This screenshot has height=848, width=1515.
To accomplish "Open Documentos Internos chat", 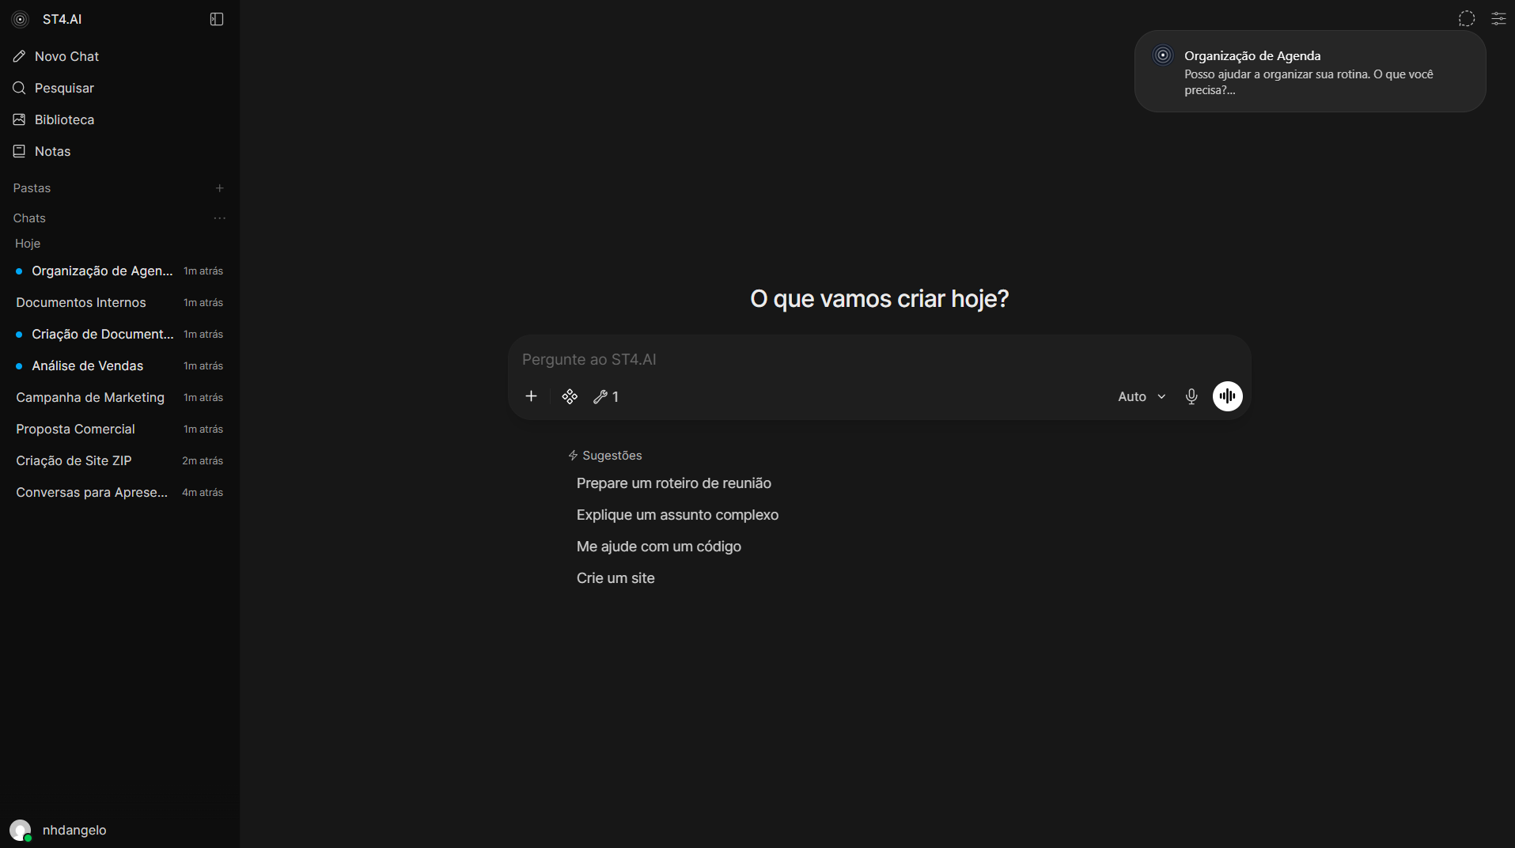I will click(119, 302).
